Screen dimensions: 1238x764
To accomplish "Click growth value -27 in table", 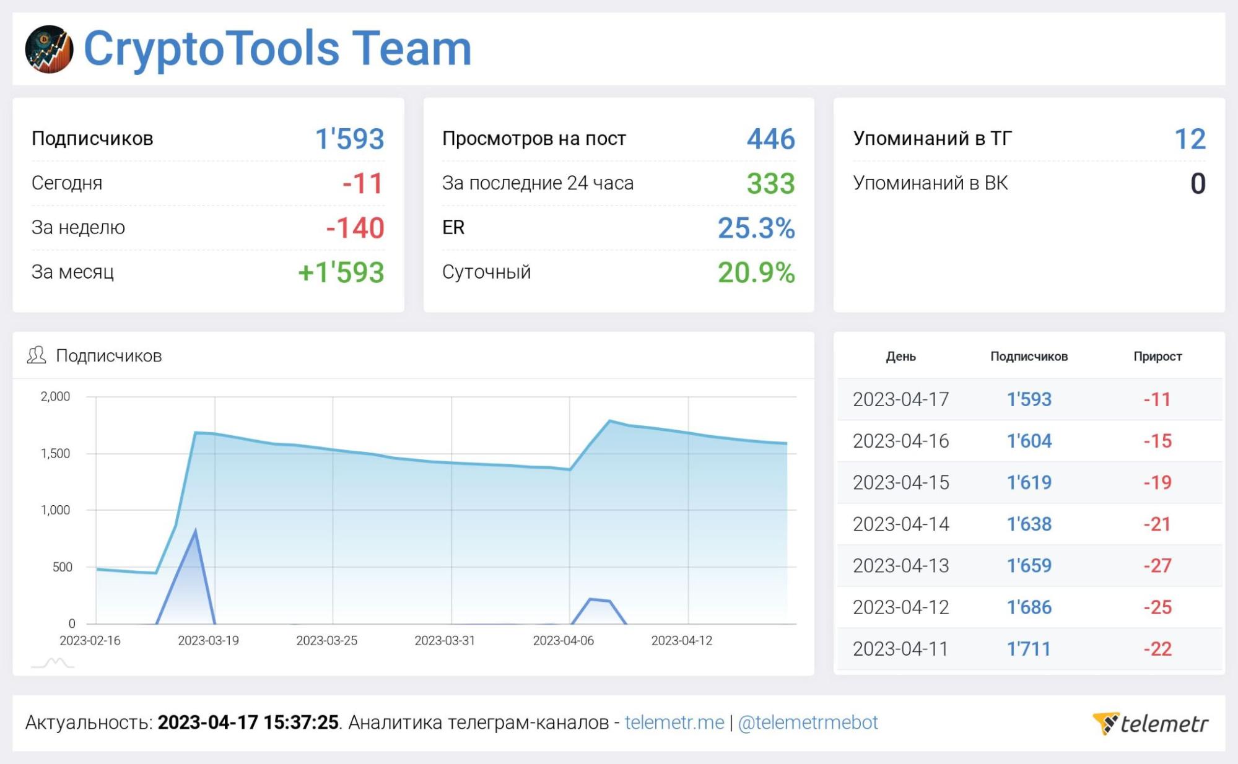I will pos(1157,565).
